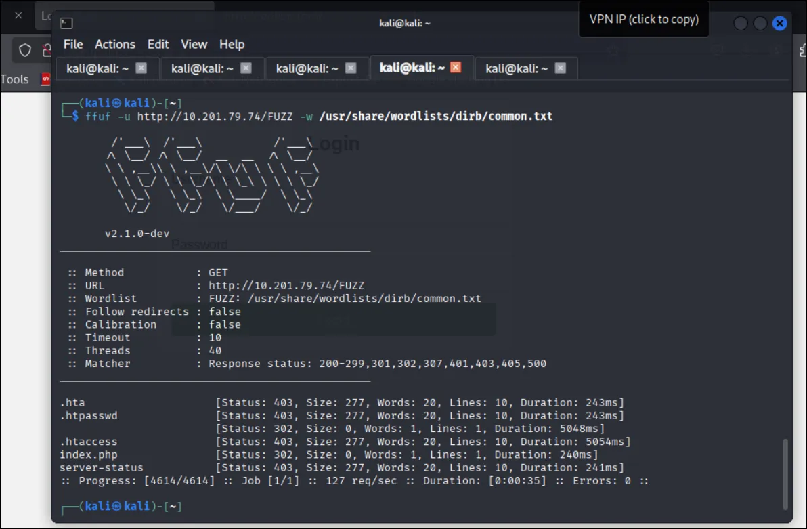The height and width of the screenshot is (529, 807).
Task: Click the kali@kali title bar text
Action: tap(405, 23)
